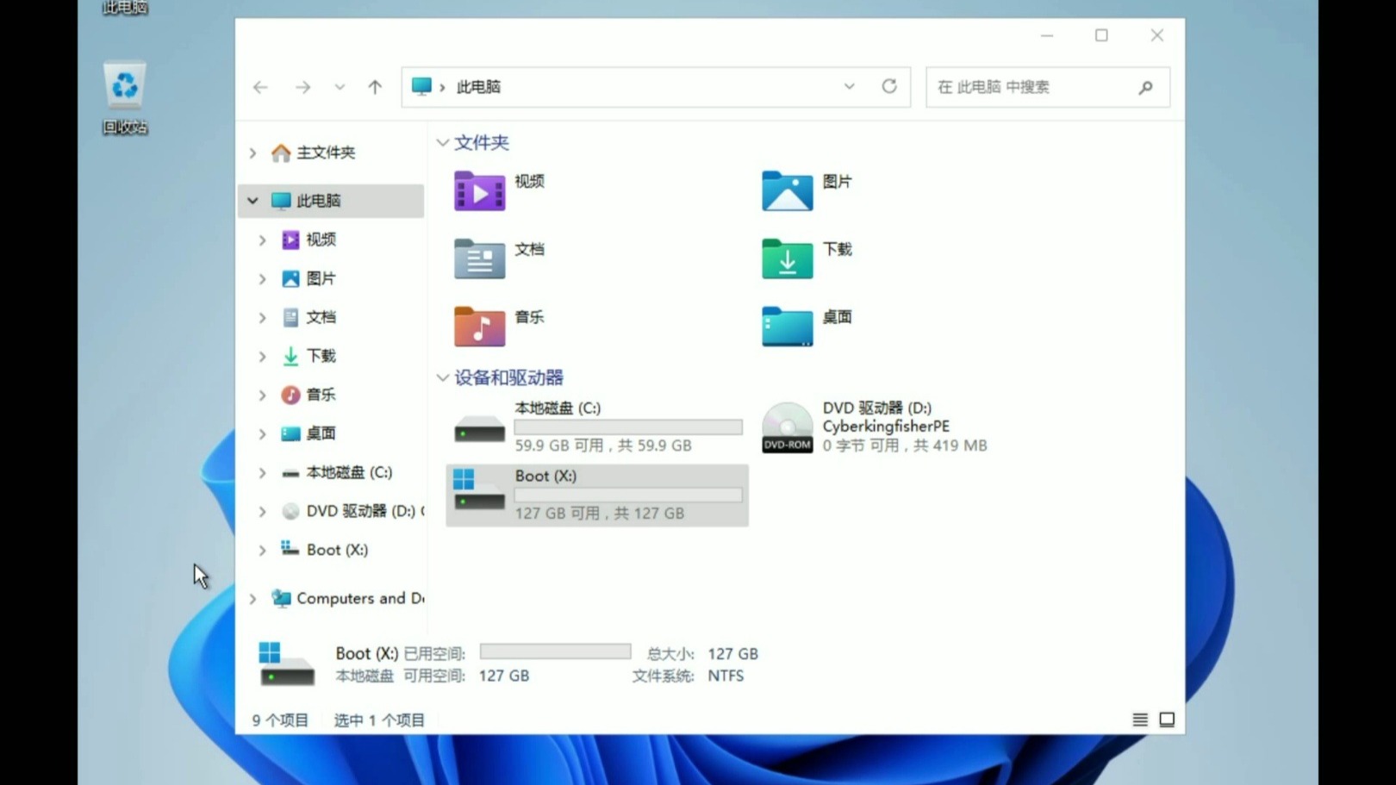Screen dimensions: 1396x785
Task: Go back with the back arrow
Action: 260,87
